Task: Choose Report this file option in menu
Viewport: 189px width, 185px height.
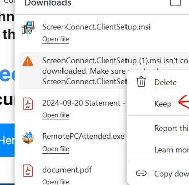Action: [171, 128]
